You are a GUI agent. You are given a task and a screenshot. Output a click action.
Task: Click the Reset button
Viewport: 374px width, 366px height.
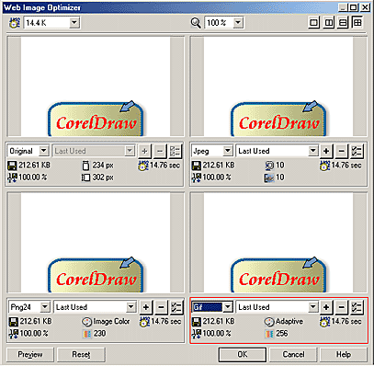(x=81, y=355)
